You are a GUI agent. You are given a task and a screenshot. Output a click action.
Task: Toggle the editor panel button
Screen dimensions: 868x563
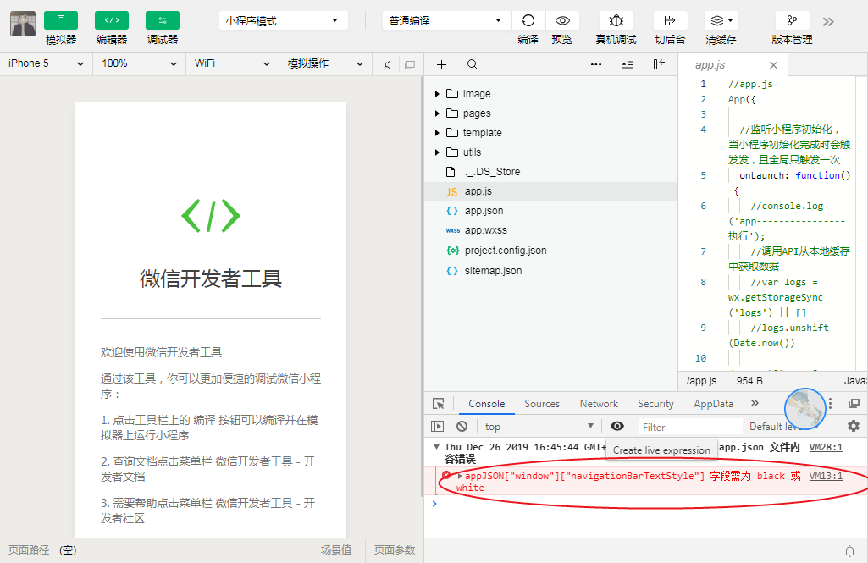click(112, 20)
